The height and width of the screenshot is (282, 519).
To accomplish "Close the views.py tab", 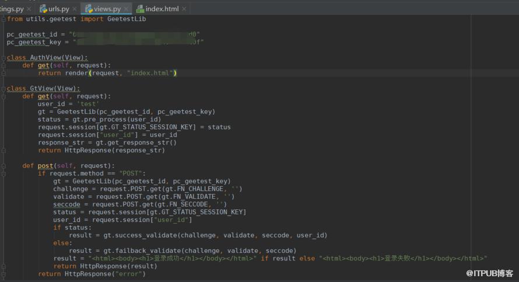I will [126, 9].
